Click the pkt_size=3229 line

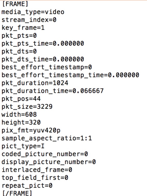coord(27,107)
